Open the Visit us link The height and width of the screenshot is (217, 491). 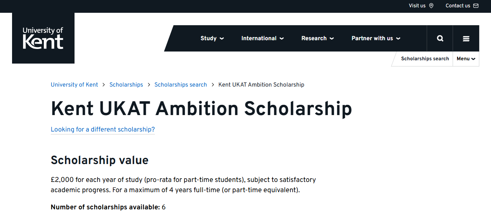[417, 6]
